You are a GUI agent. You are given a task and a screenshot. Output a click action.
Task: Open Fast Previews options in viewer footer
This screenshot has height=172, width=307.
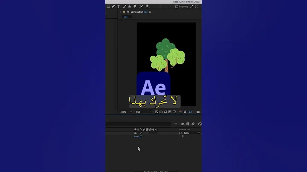pos(156,112)
